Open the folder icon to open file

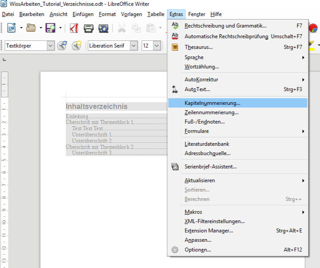(x=31, y=28)
